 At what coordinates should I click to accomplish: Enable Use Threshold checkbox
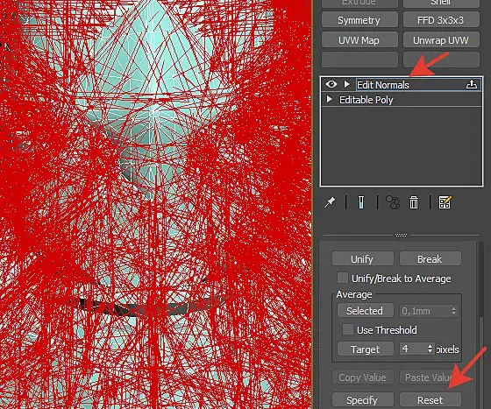(348, 329)
